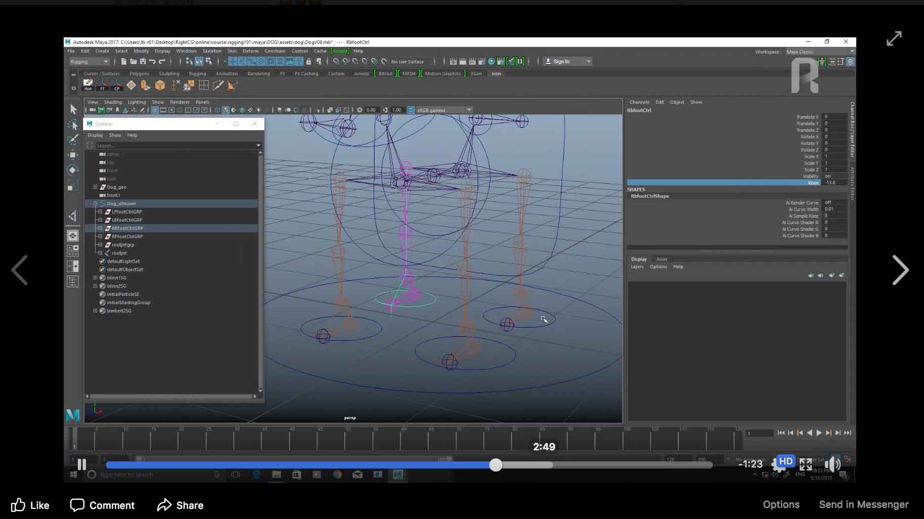Click the video progress scrubber handle
Screen dimensions: 924x519
tap(496, 465)
